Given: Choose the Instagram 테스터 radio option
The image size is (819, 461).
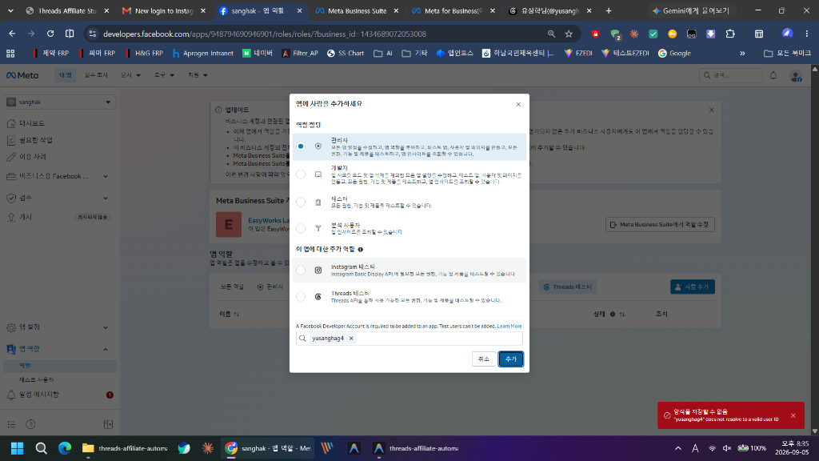Looking at the screenshot, I should click(x=301, y=271).
